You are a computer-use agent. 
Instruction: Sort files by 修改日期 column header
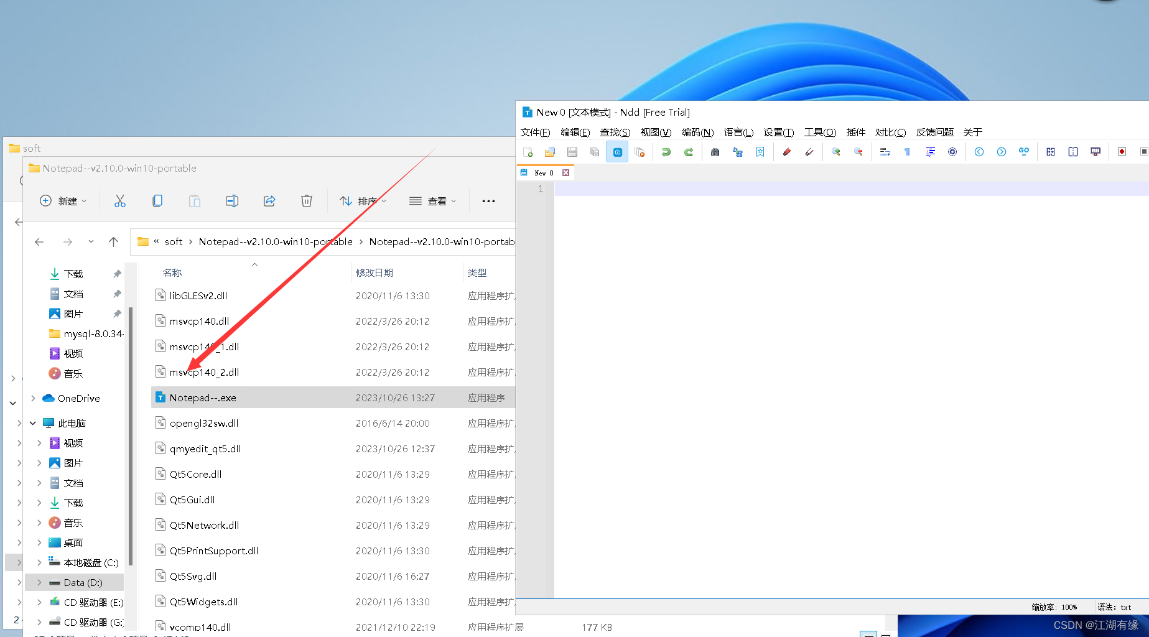(374, 272)
